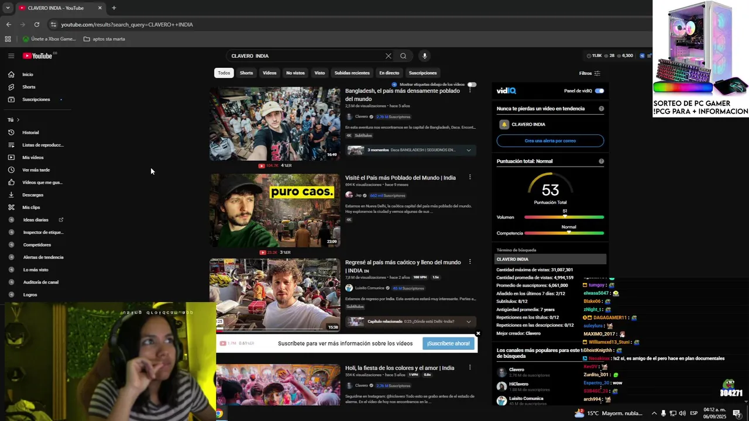
Task: Open vidIQ Ideas diarias
Action: click(35, 220)
